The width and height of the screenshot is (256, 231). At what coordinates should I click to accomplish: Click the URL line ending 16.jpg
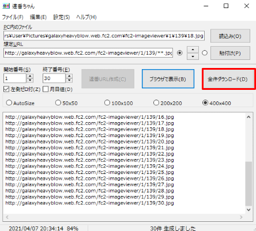[89, 117]
